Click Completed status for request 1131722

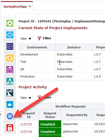pos(50,124)
